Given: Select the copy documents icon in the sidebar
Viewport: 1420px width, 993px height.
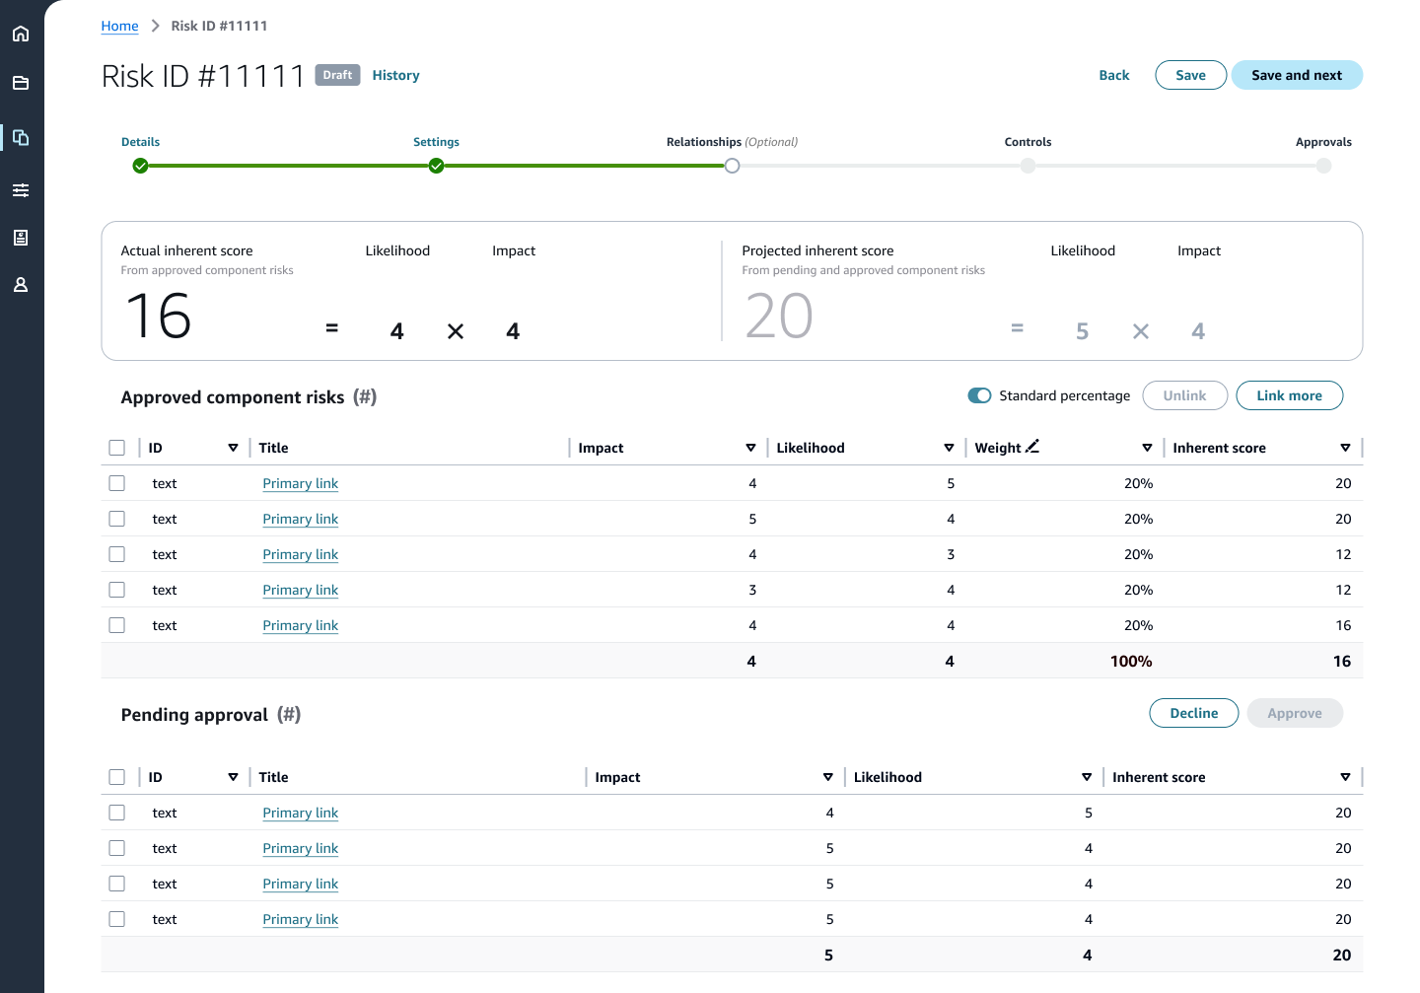Looking at the screenshot, I should 21,137.
